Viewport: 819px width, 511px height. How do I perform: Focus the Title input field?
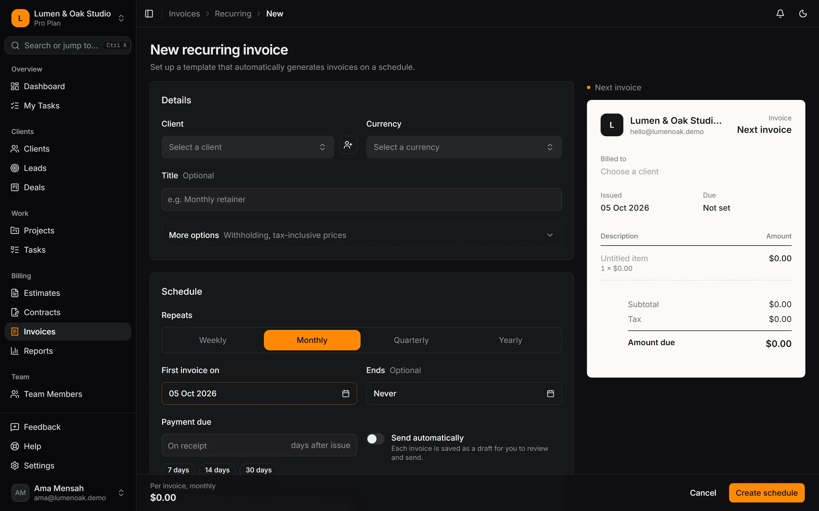coord(361,199)
